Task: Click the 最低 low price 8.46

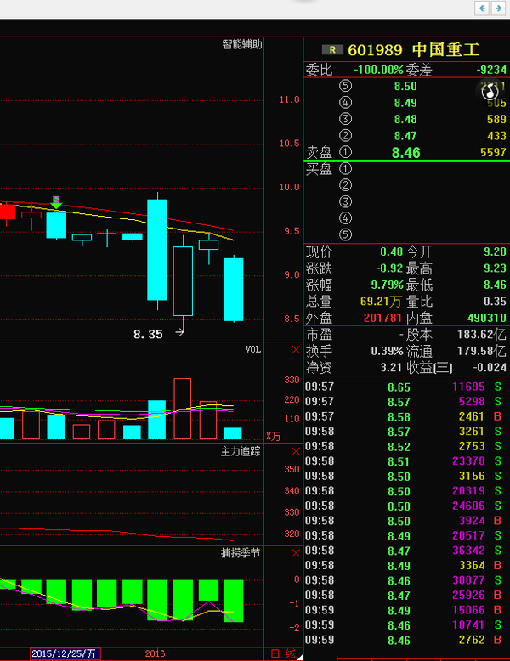Action: [x=495, y=285]
